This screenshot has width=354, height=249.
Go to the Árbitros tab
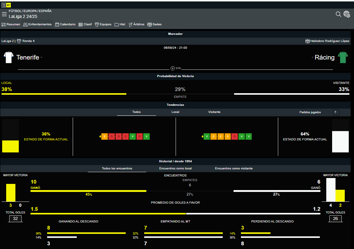(136, 24)
